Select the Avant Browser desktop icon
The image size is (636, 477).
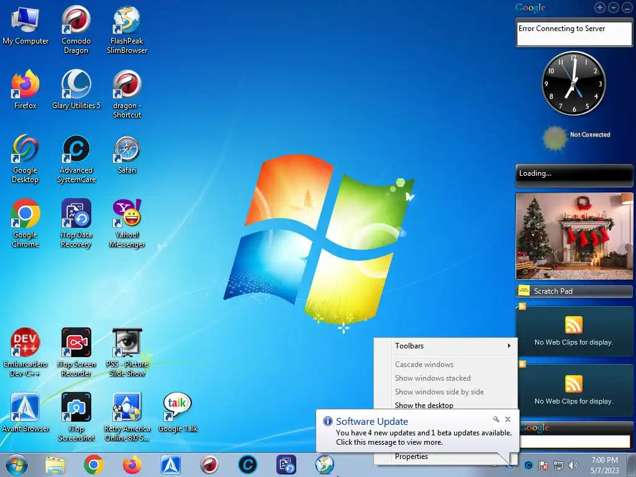click(25, 412)
